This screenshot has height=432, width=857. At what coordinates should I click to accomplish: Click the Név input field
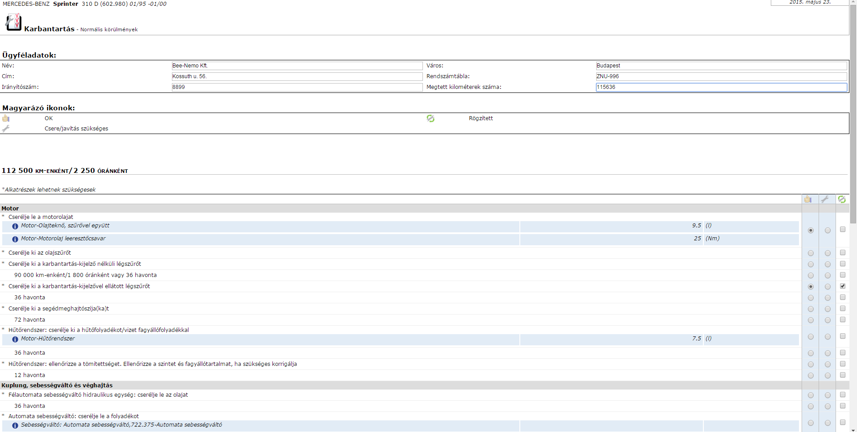pyautogui.click(x=297, y=66)
